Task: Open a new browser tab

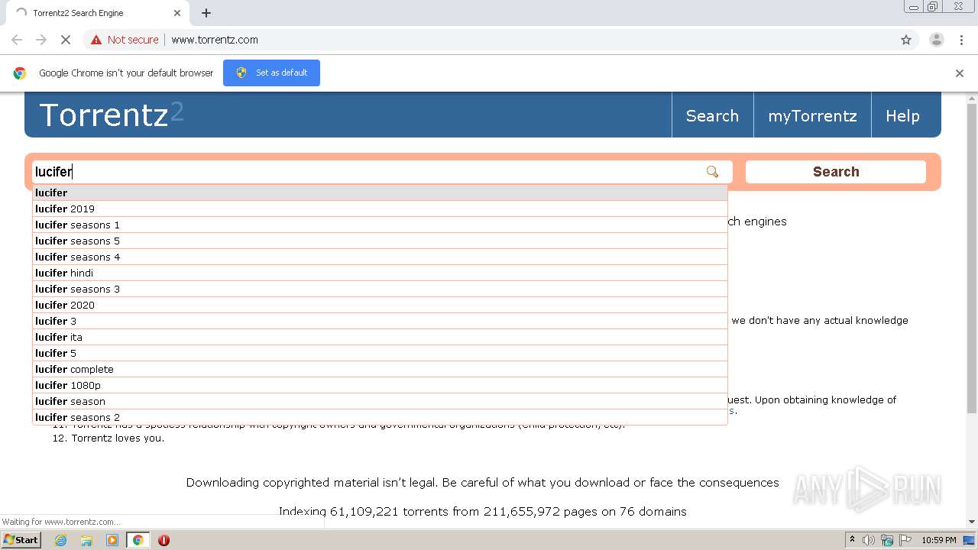Action: [206, 13]
